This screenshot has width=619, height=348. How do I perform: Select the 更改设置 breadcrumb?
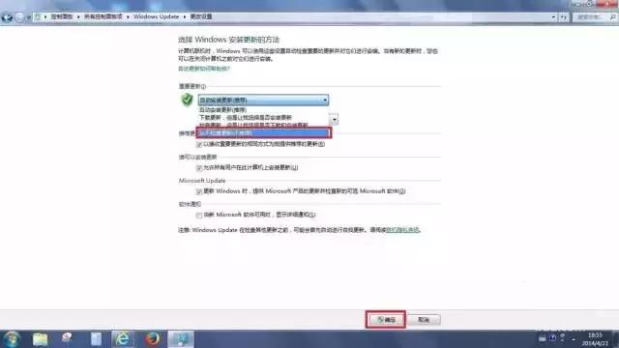201,16
